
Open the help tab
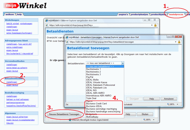tap(19, 14)
